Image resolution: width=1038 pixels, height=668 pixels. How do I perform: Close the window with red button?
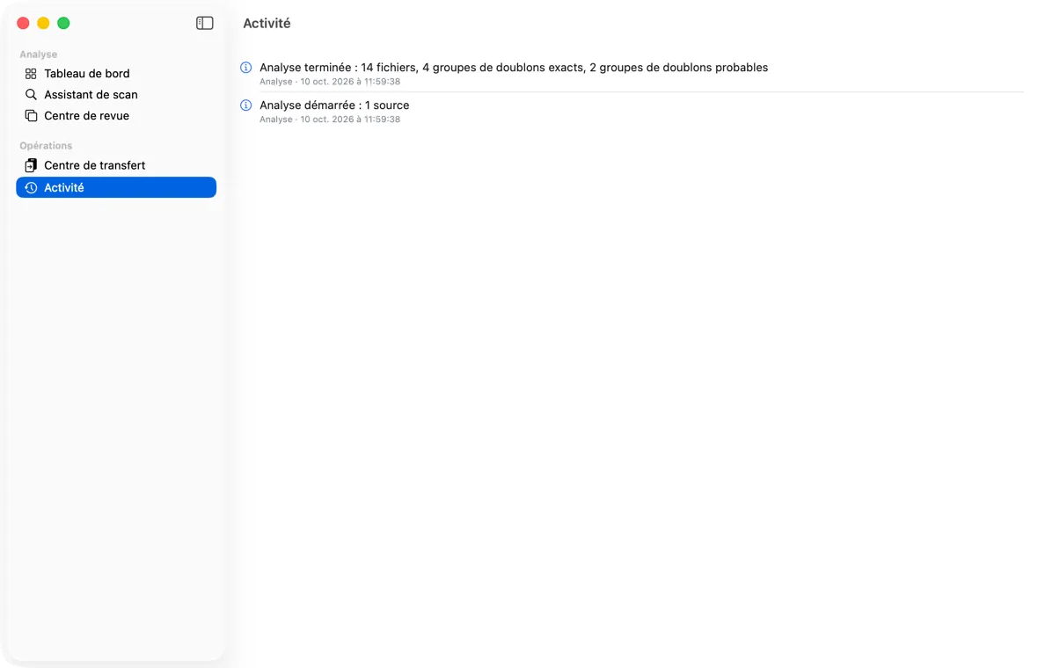(23, 23)
